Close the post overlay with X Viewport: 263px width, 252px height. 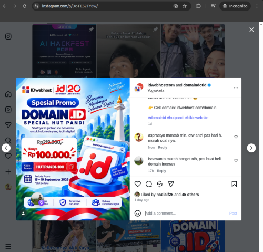(251, 30)
